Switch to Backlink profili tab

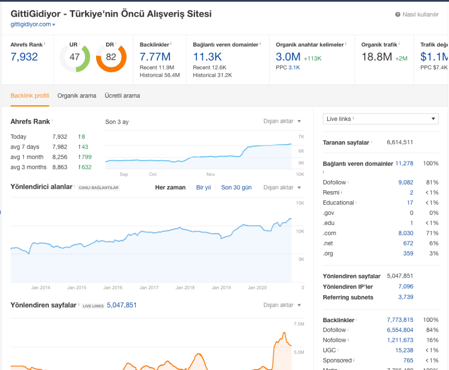click(30, 96)
